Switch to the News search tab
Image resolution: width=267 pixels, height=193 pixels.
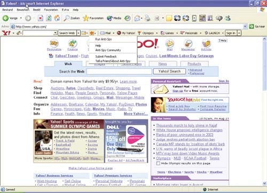[x=163, y=63]
